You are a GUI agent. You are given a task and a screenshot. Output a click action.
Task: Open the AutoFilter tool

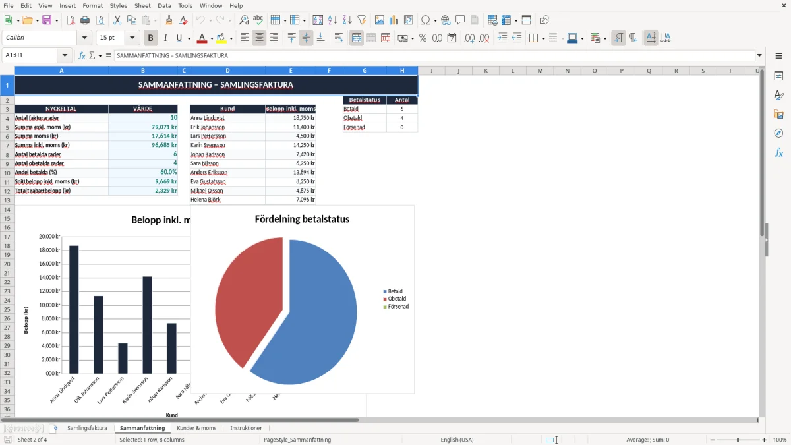pyautogui.click(x=361, y=20)
